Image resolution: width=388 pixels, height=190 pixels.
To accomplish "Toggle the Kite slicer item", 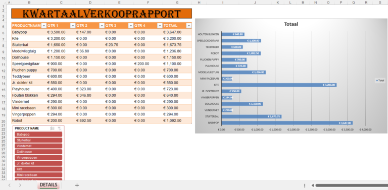I will [38, 169].
